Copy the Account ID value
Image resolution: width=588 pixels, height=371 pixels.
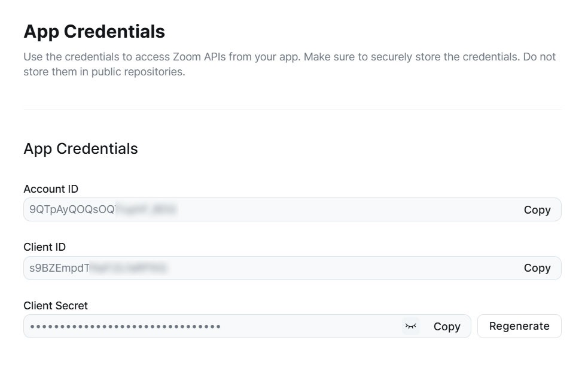click(x=537, y=209)
